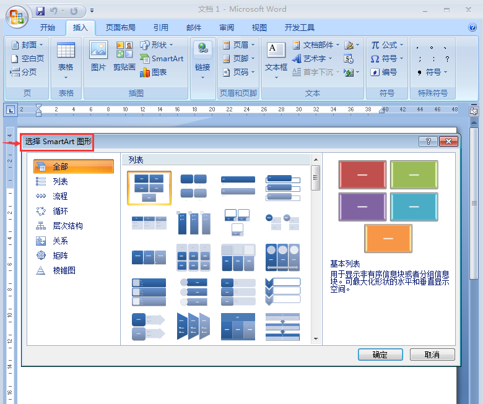Choose the 基本列表 basic block list thumbnail
Image resolution: width=483 pixels, height=404 pixels.
(x=149, y=188)
